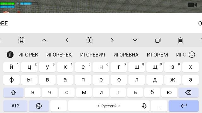The image size is (202, 113).
Task: Tap the ы key
Action: [x=29, y=80]
